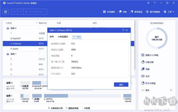Confirm dialog with the 確定 button
The image size is (178, 112).
click(121, 84)
